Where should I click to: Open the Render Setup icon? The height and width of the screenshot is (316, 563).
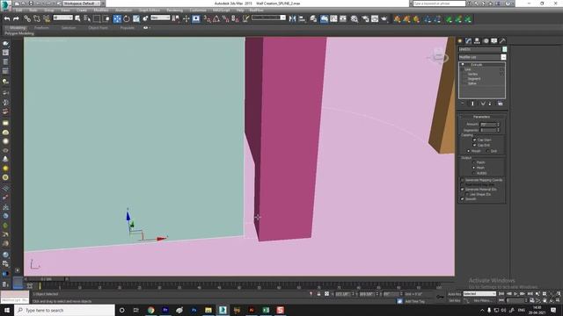pos(365,18)
